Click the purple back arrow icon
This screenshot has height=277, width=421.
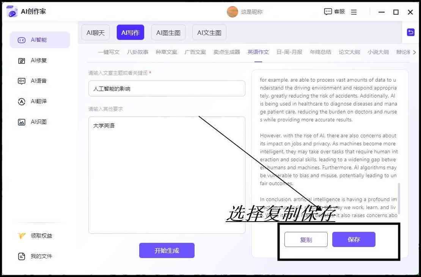click(410, 32)
